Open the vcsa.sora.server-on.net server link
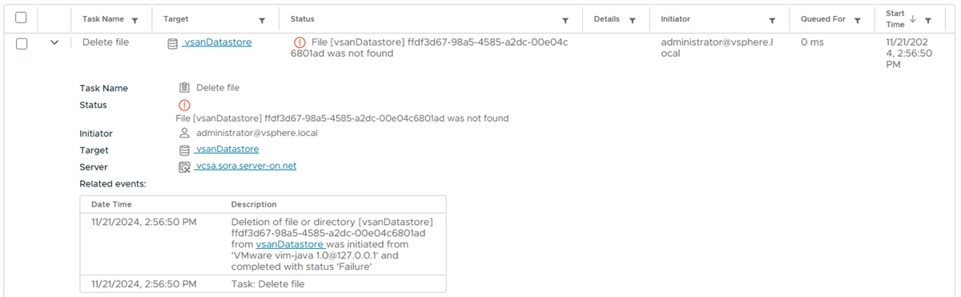This screenshot has width=961, height=297. [245, 167]
